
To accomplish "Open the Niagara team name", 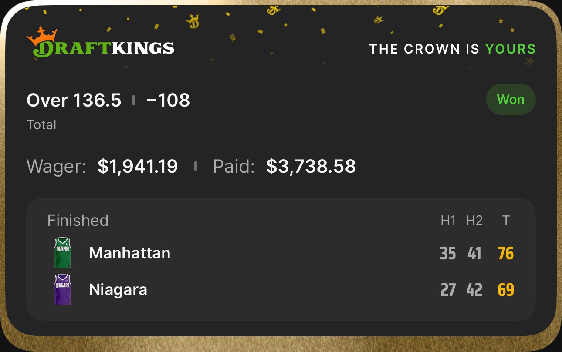I will point(118,290).
